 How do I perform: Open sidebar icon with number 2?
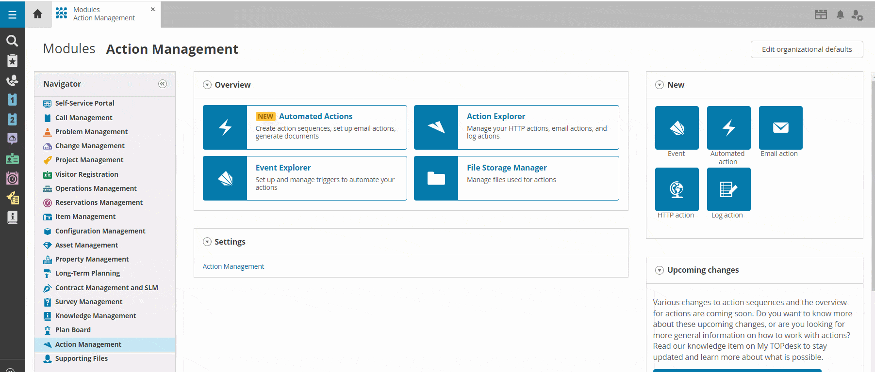coord(12,120)
